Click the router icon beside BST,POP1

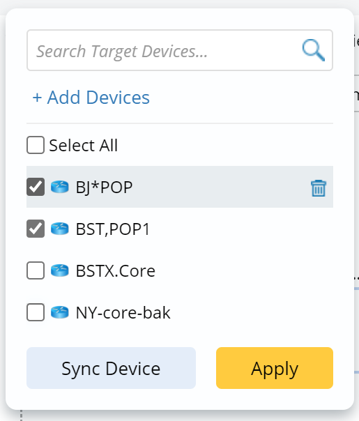pos(60,229)
